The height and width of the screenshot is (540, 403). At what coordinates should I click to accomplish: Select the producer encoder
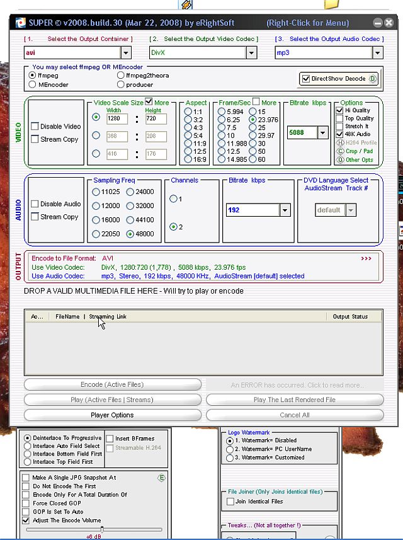pos(120,84)
